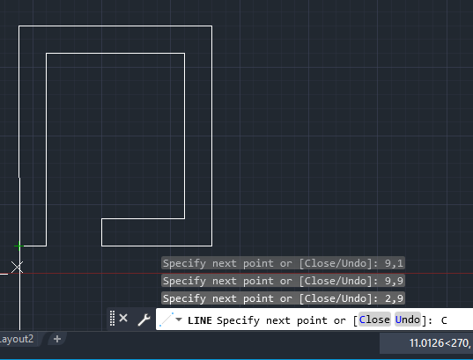Switch to the Layout2 tab

(x=17, y=339)
